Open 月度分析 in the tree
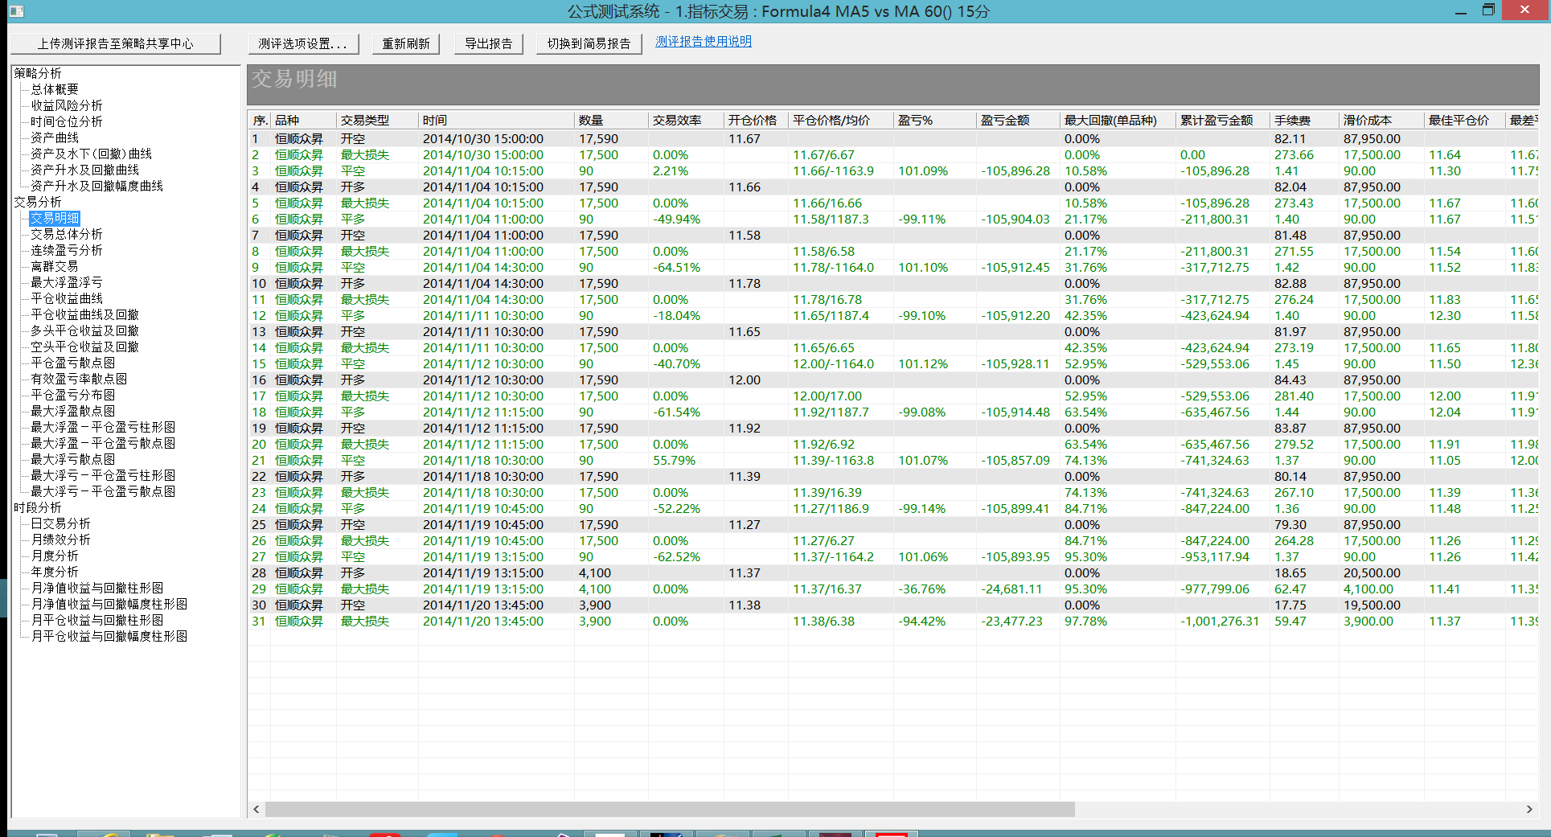Viewport: 1551px width, 837px height. click(x=55, y=556)
